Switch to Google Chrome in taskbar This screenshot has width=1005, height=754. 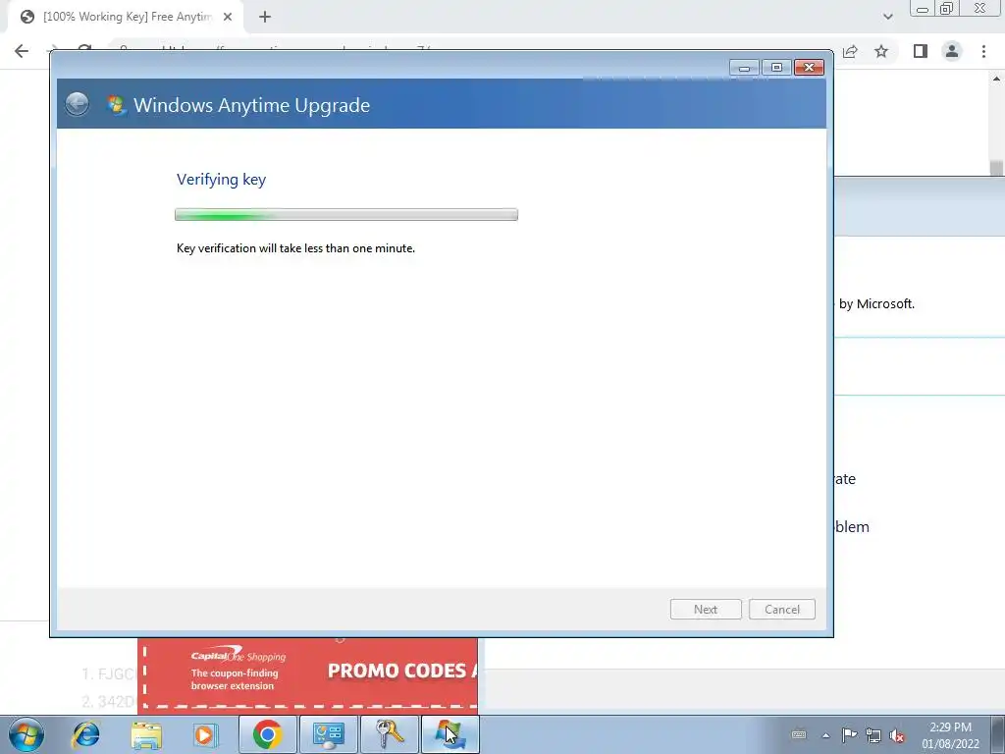267,734
